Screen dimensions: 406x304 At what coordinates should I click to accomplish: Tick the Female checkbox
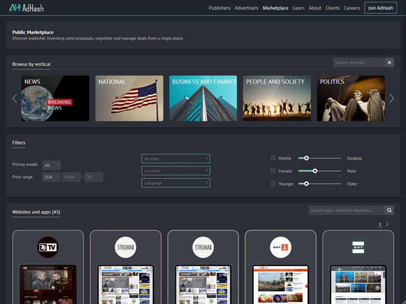point(273,171)
